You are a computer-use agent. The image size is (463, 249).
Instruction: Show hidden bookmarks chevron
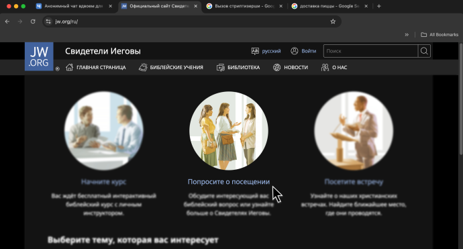click(x=407, y=34)
